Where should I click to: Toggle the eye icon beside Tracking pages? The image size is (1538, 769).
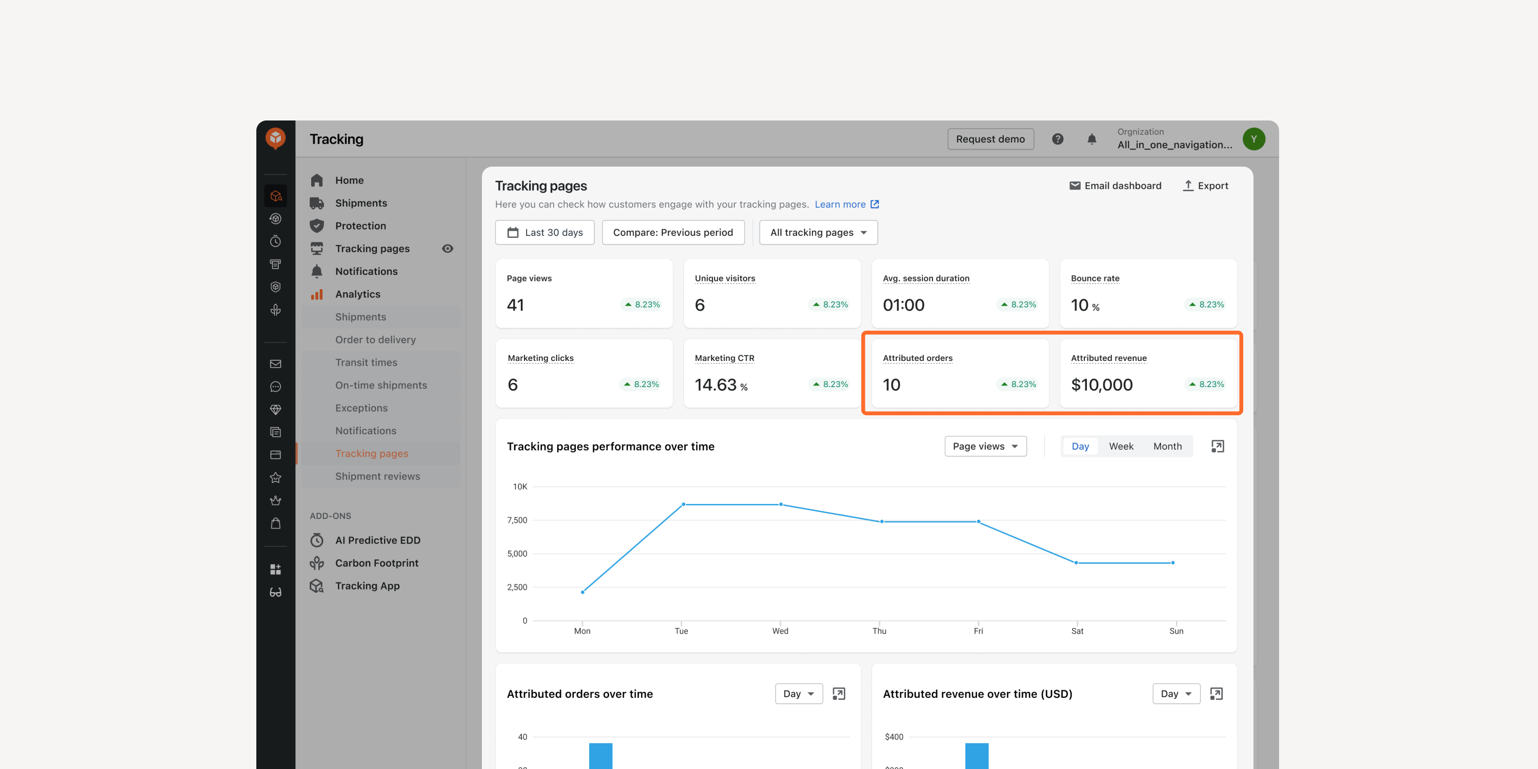[x=447, y=248]
